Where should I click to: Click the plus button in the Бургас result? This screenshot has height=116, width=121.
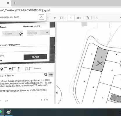tap(51, 75)
